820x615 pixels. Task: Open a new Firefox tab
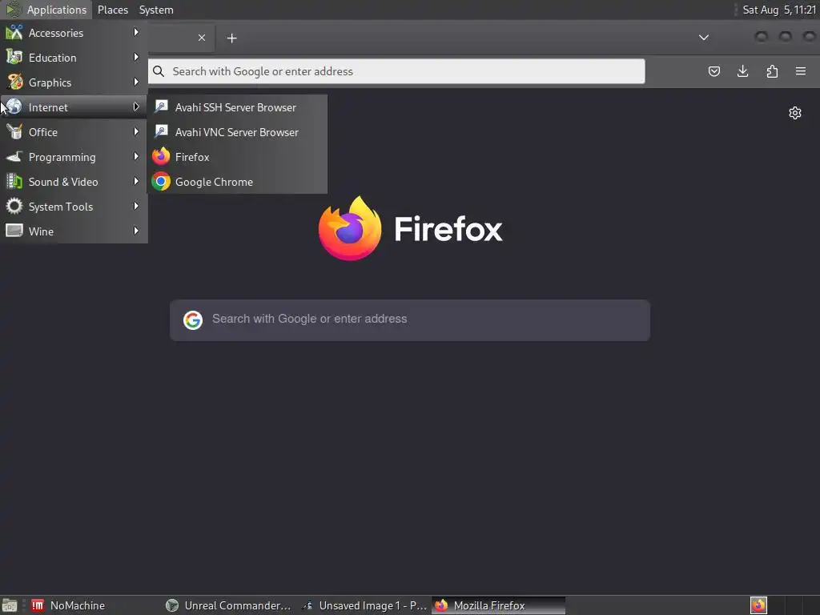[231, 38]
